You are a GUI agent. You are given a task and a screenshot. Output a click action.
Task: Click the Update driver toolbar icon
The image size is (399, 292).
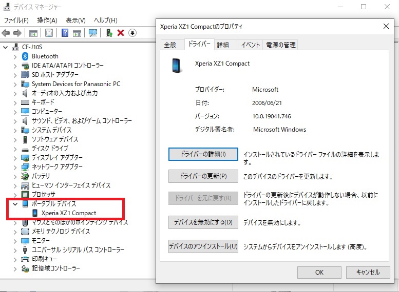coord(109,33)
